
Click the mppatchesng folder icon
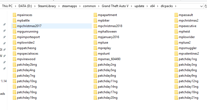(14, 48)
